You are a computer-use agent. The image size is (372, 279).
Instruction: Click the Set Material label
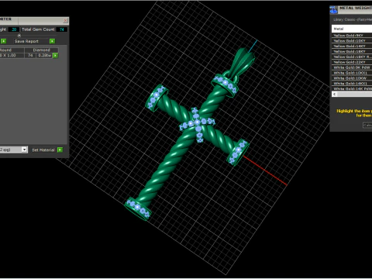pos(43,150)
